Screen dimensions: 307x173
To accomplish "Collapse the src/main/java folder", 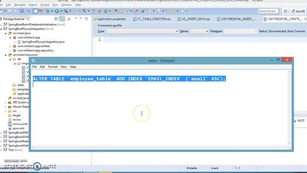I will [6, 33].
